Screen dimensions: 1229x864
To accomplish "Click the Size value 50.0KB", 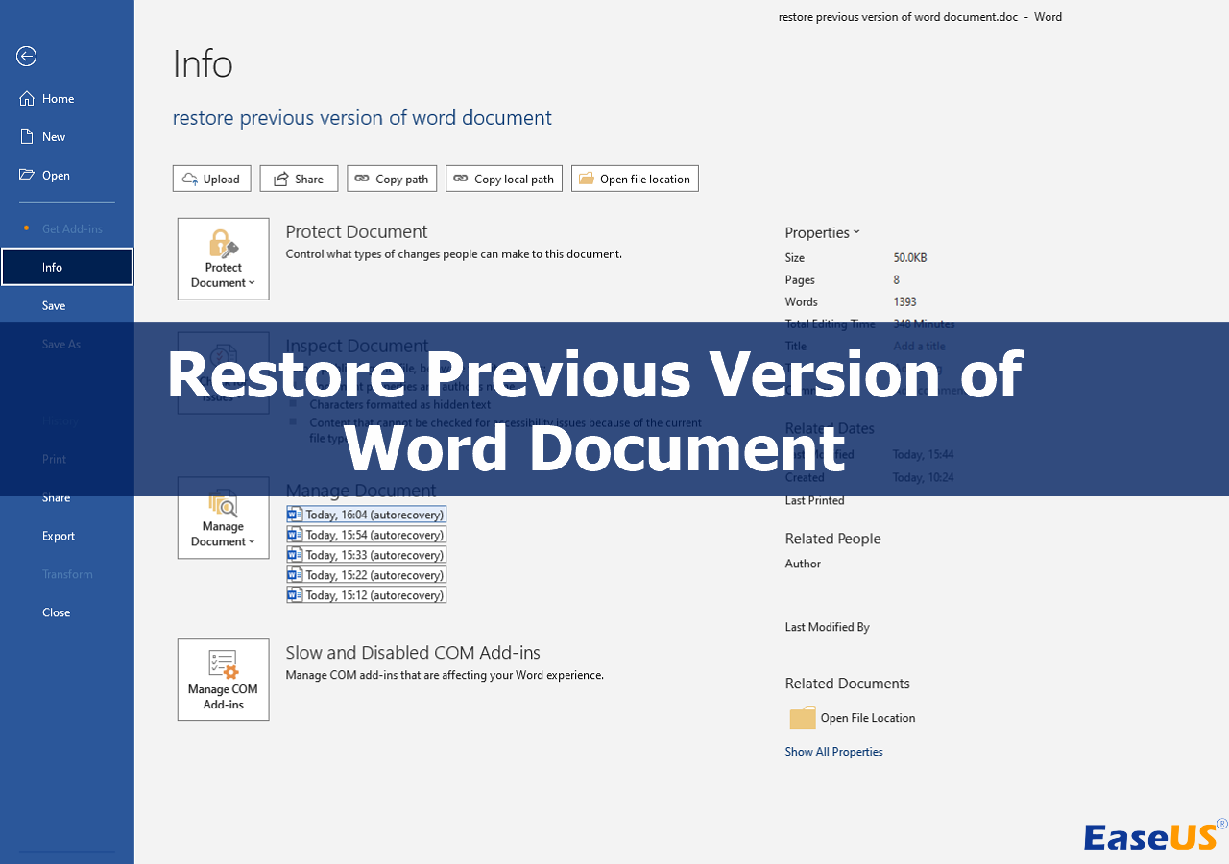I will (x=910, y=257).
